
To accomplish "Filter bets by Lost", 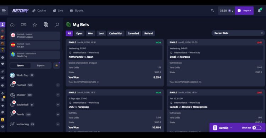I will click(101, 34).
